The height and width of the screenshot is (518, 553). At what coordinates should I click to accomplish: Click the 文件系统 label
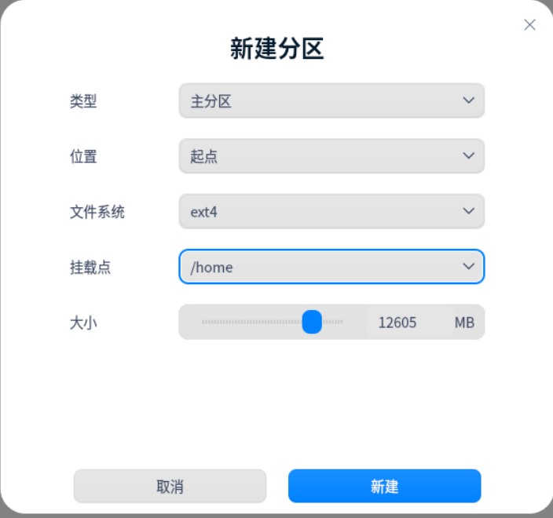pyautogui.click(x=97, y=212)
